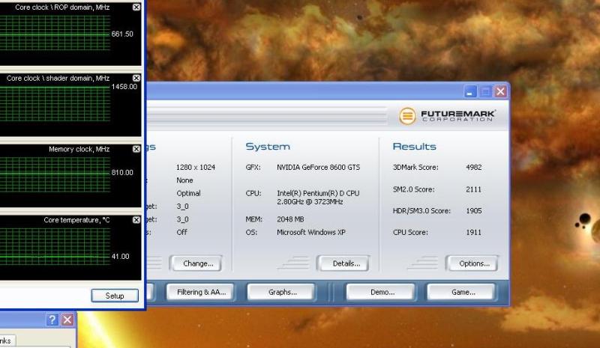Start the Game... button

[463, 292]
